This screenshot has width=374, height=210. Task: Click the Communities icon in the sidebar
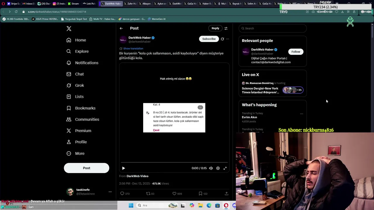69,119
